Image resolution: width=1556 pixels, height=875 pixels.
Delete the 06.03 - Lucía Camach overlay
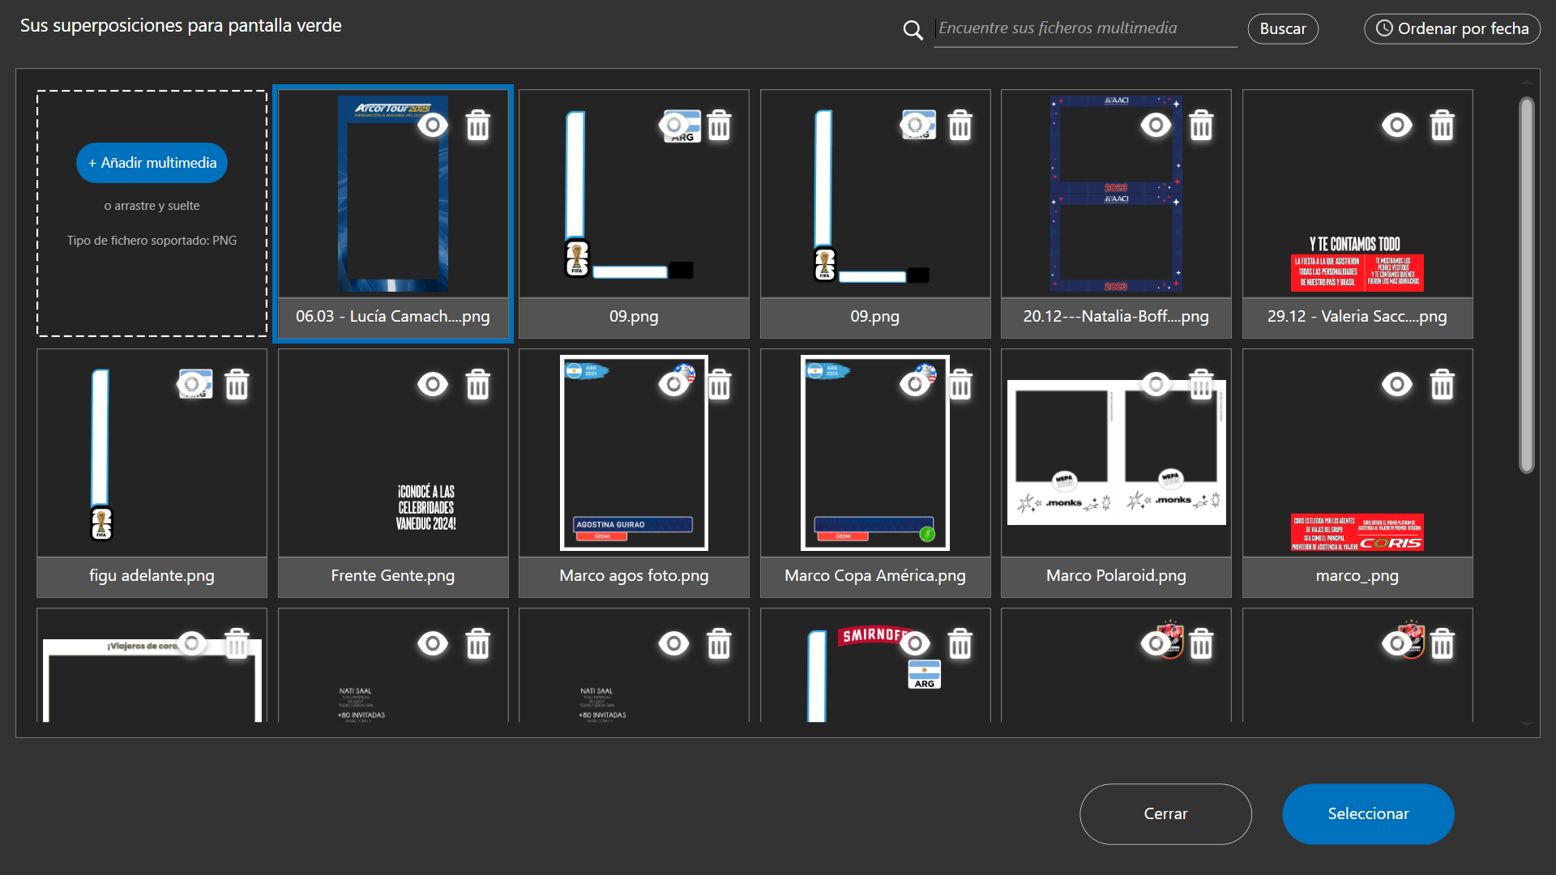point(478,126)
